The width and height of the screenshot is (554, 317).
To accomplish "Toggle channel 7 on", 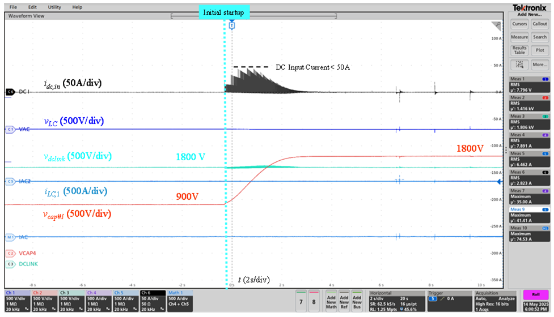I will click(301, 301).
